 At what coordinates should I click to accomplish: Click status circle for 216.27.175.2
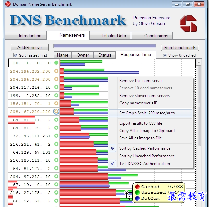point(56,192)
